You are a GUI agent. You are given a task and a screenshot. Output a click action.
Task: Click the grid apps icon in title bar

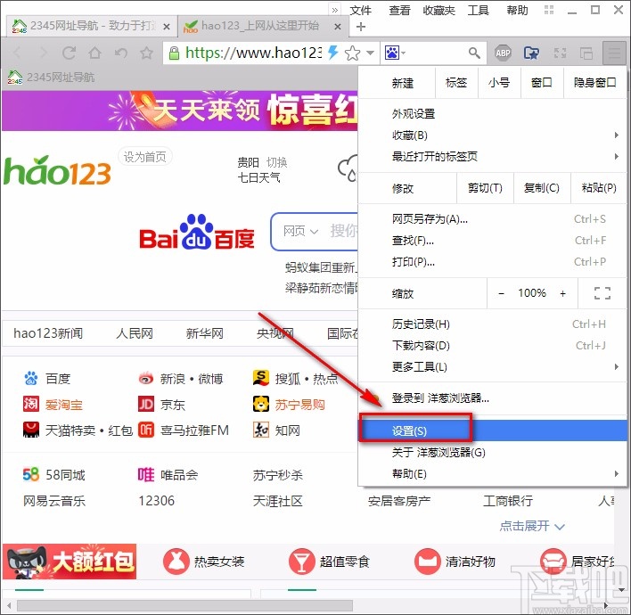tap(549, 10)
